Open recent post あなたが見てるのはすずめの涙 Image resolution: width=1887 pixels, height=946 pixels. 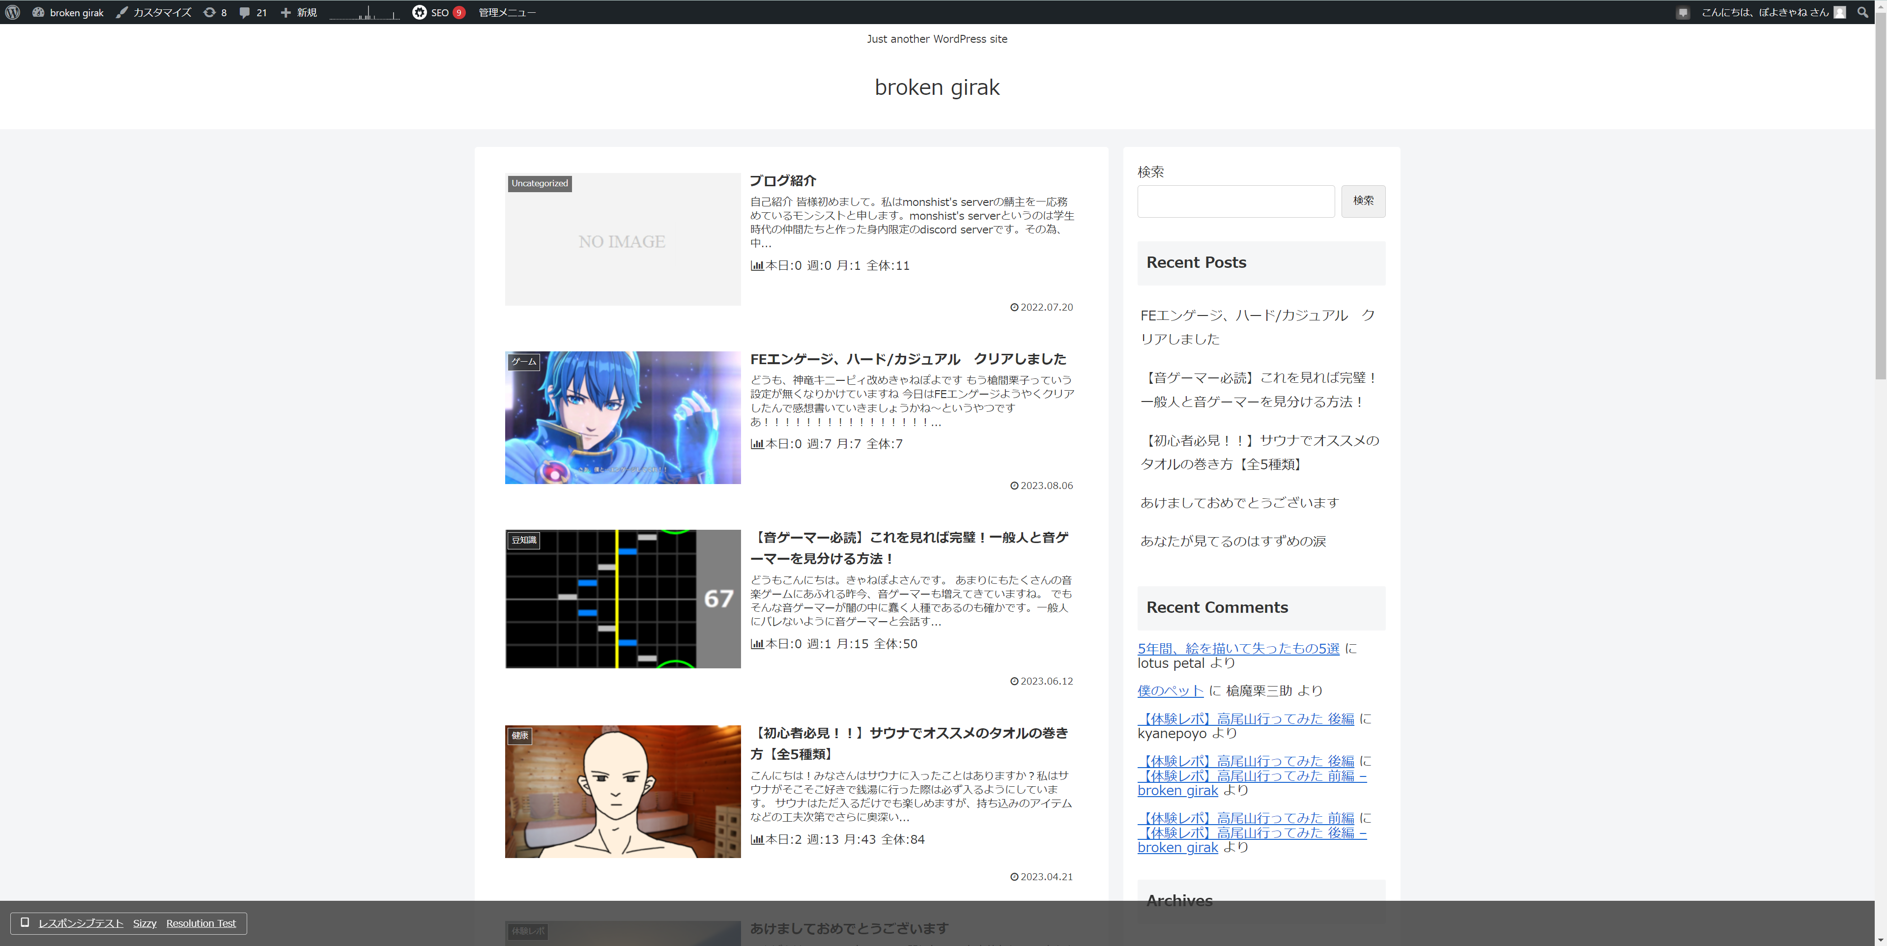pos(1233,542)
